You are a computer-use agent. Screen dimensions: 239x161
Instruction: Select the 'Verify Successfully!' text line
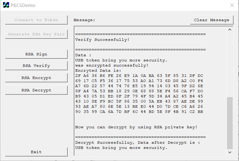102,40
